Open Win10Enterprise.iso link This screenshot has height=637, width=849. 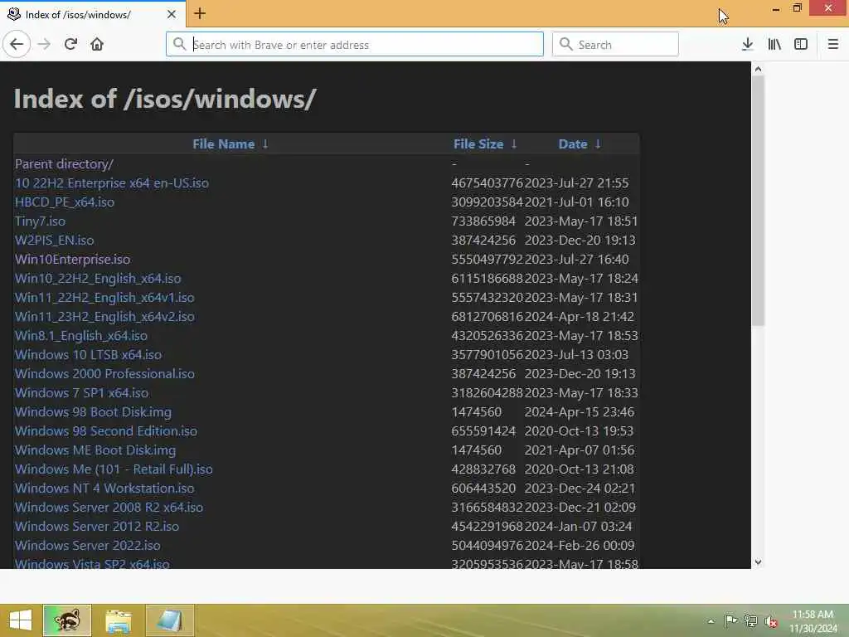73,259
